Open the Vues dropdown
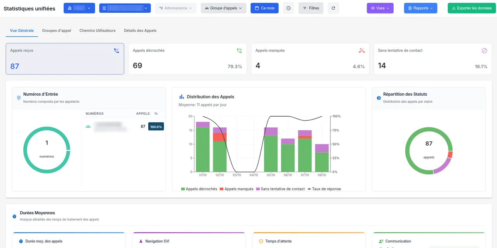Image resolution: width=497 pixels, height=248 pixels. 380,8
